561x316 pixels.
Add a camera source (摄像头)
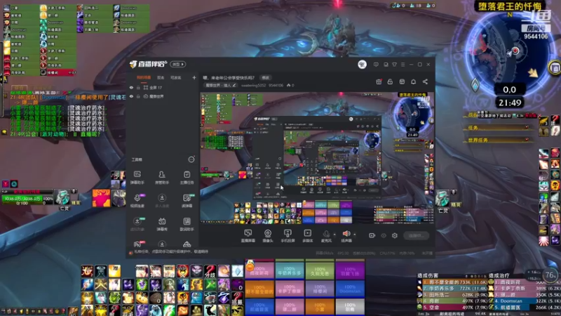[x=268, y=236]
